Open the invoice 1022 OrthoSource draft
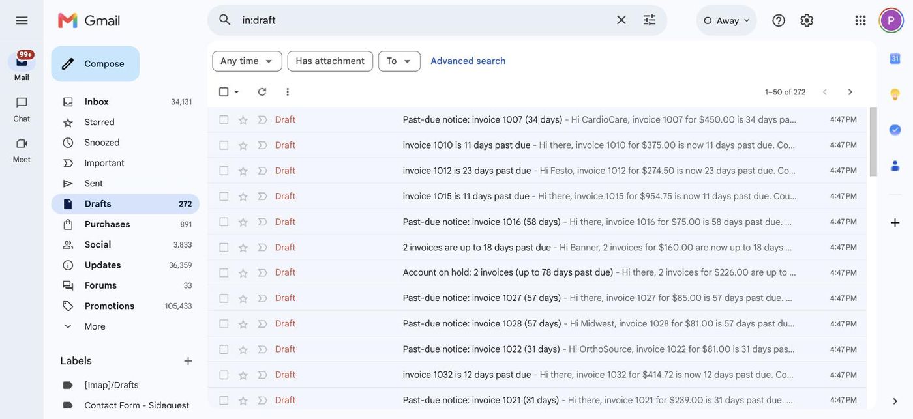913x419 pixels. (537, 349)
